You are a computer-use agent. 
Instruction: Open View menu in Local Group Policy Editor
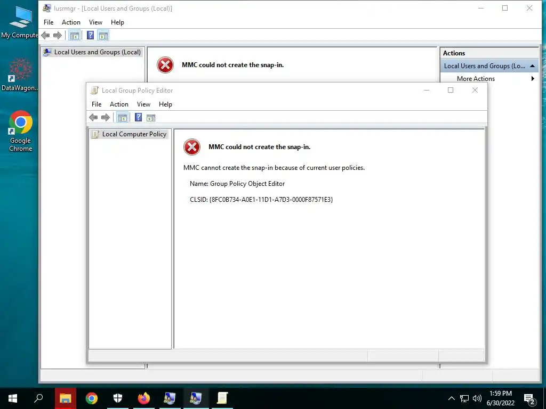[143, 104]
